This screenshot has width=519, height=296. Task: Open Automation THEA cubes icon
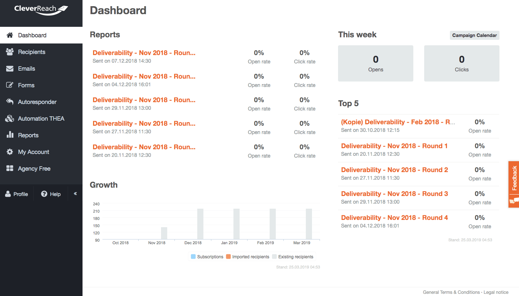(x=10, y=118)
